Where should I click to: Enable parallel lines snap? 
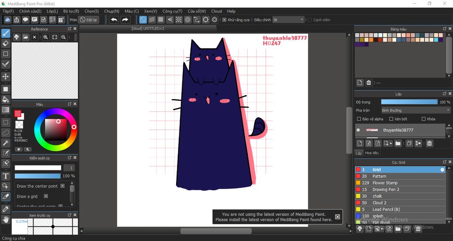pos(152,19)
